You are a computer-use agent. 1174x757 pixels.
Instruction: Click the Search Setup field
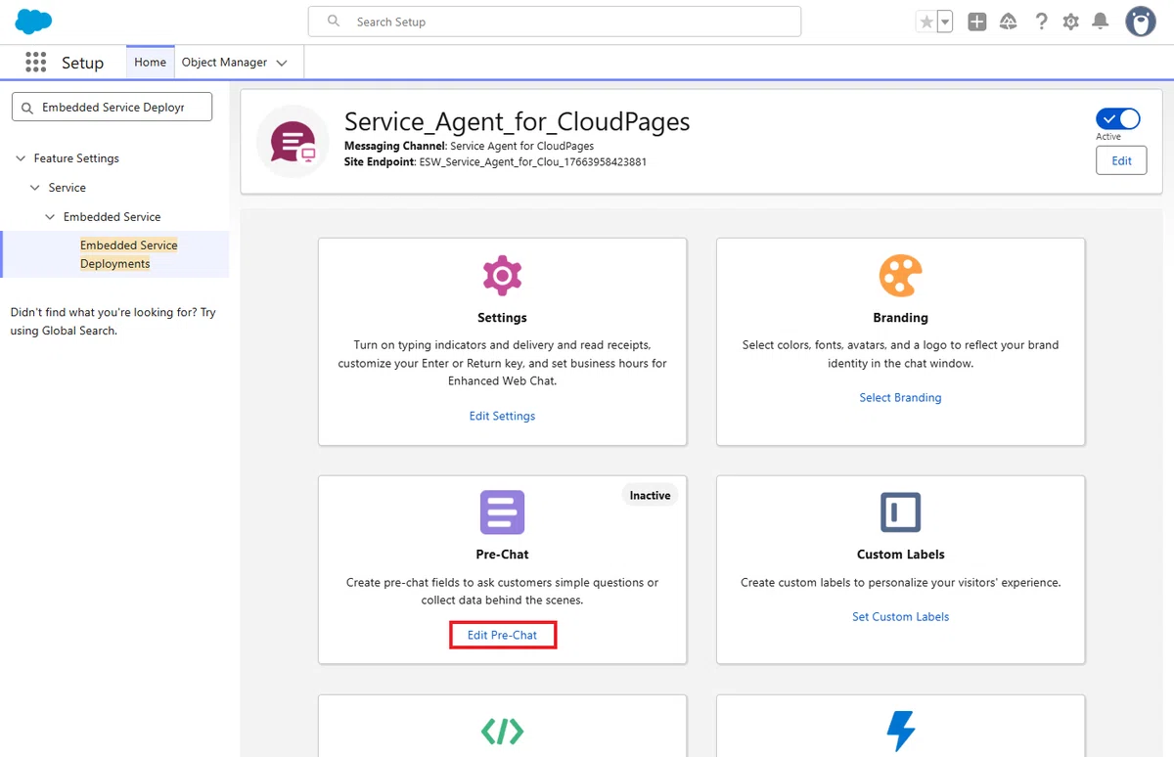tap(554, 22)
